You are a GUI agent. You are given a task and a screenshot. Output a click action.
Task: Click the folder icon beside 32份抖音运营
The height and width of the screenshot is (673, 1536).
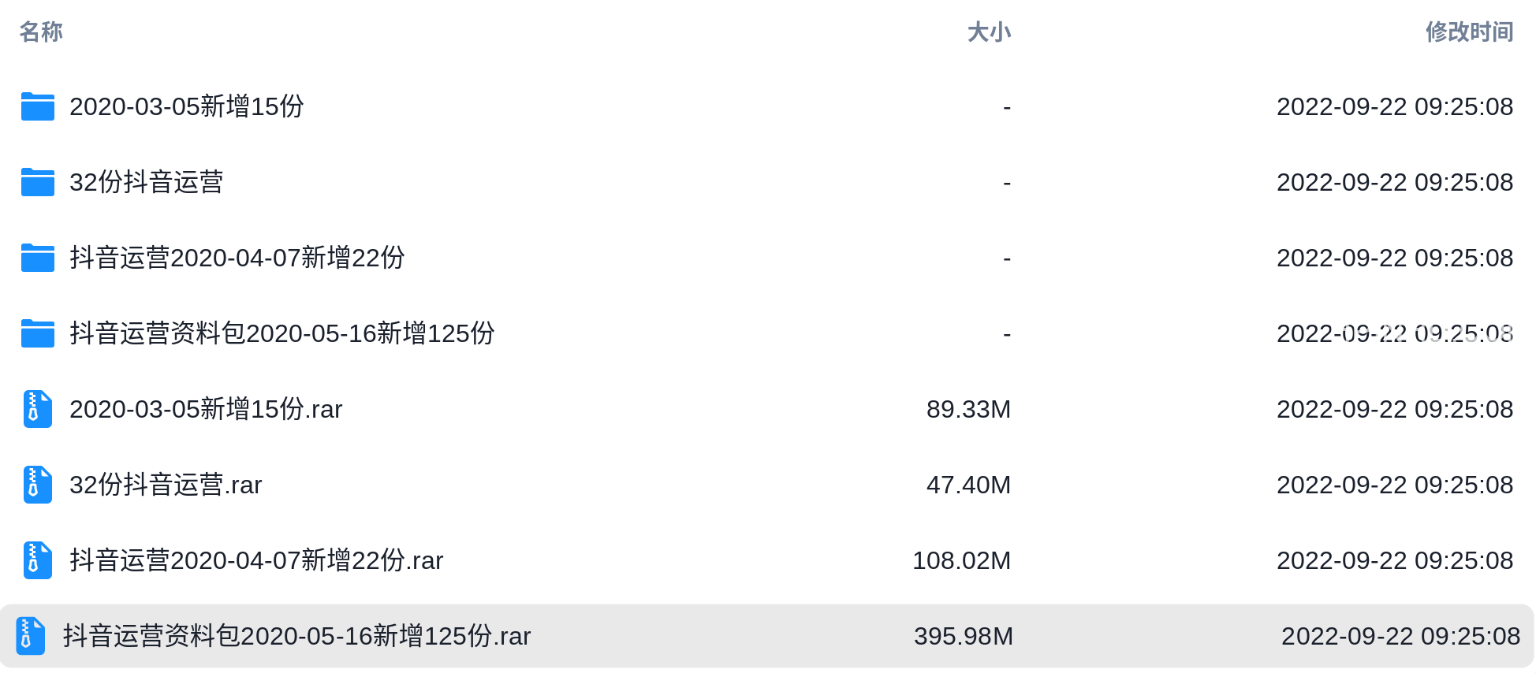pos(38,182)
